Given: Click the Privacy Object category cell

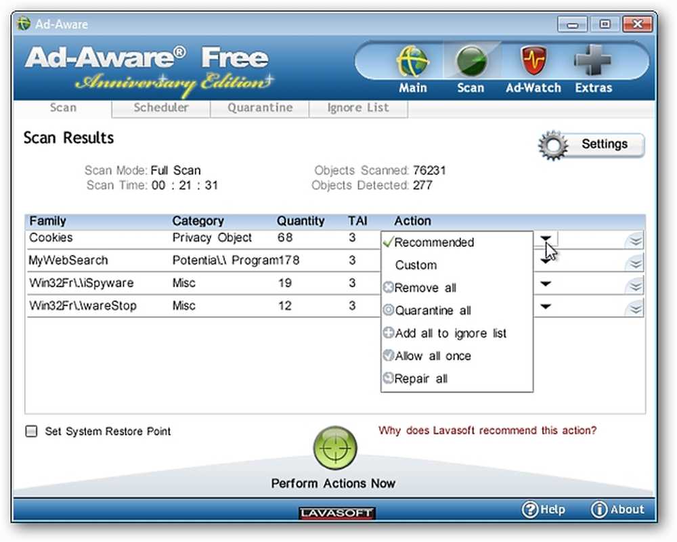Looking at the screenshot, I should (212, 238).
